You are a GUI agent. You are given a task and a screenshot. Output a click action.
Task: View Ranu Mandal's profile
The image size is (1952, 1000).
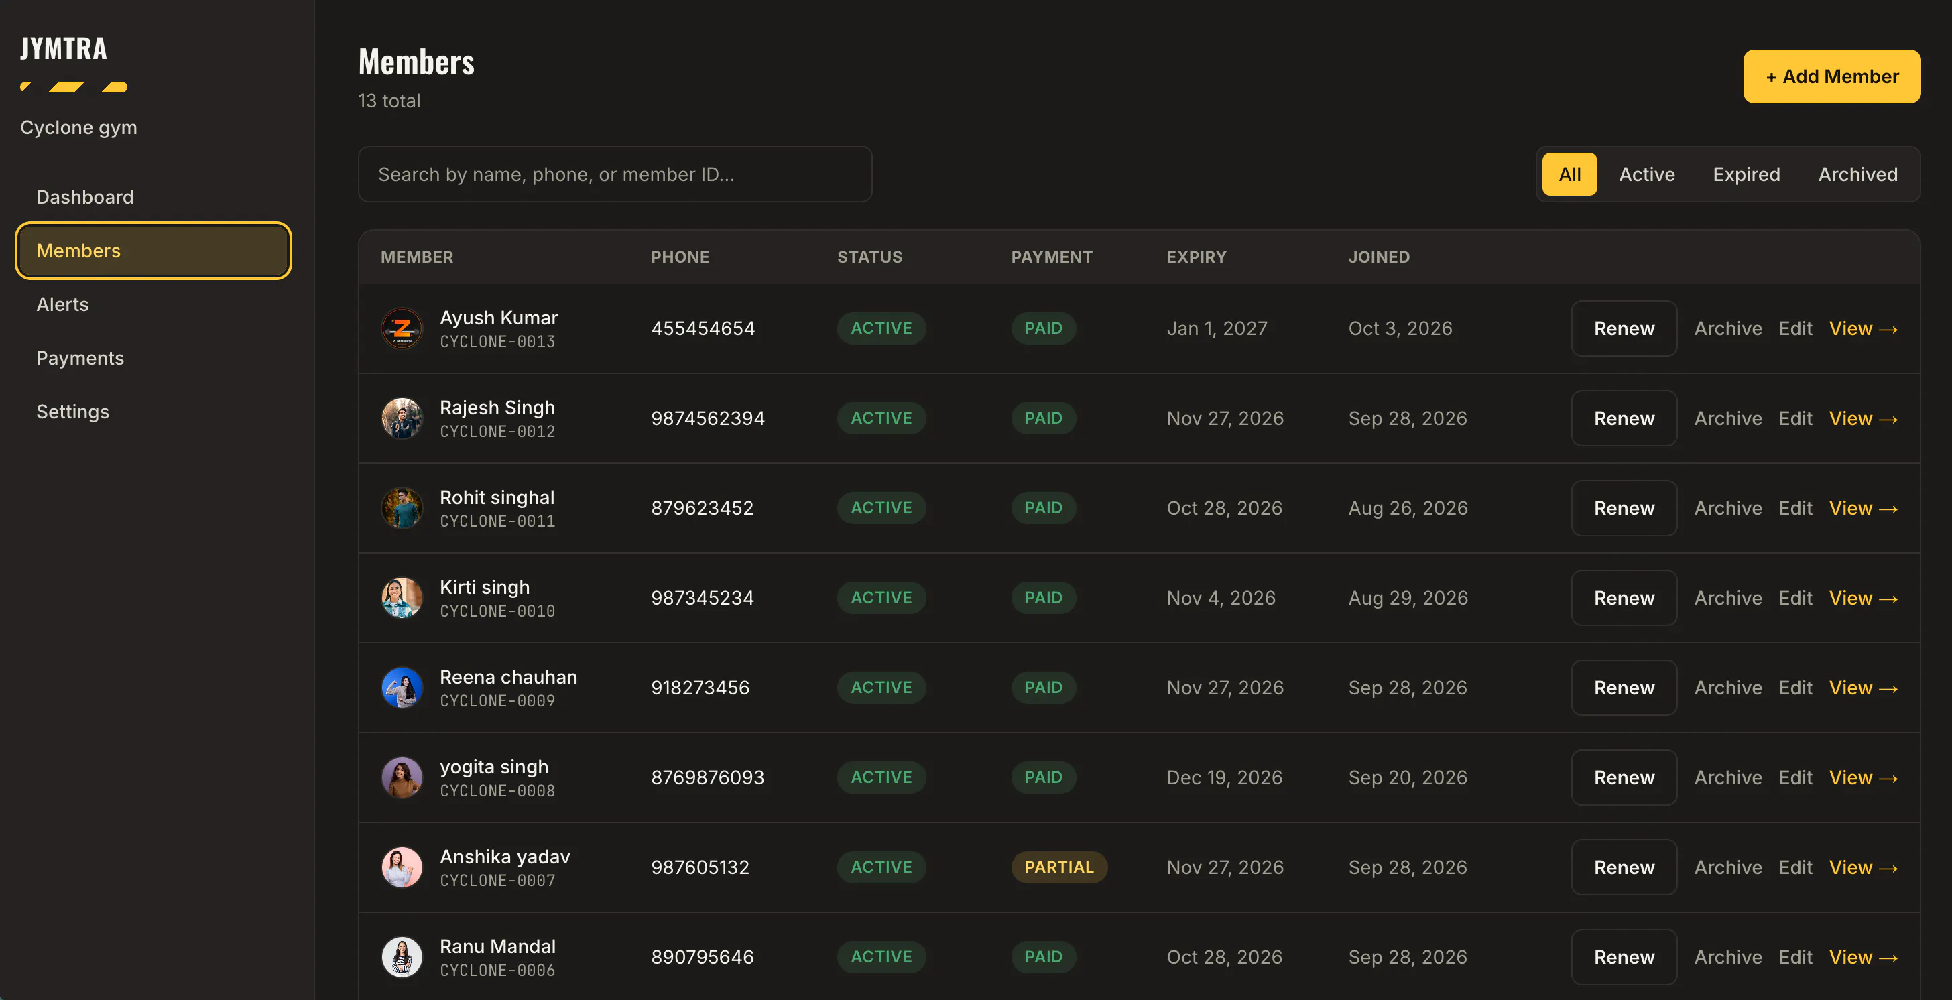click(x=1863, y=957)
